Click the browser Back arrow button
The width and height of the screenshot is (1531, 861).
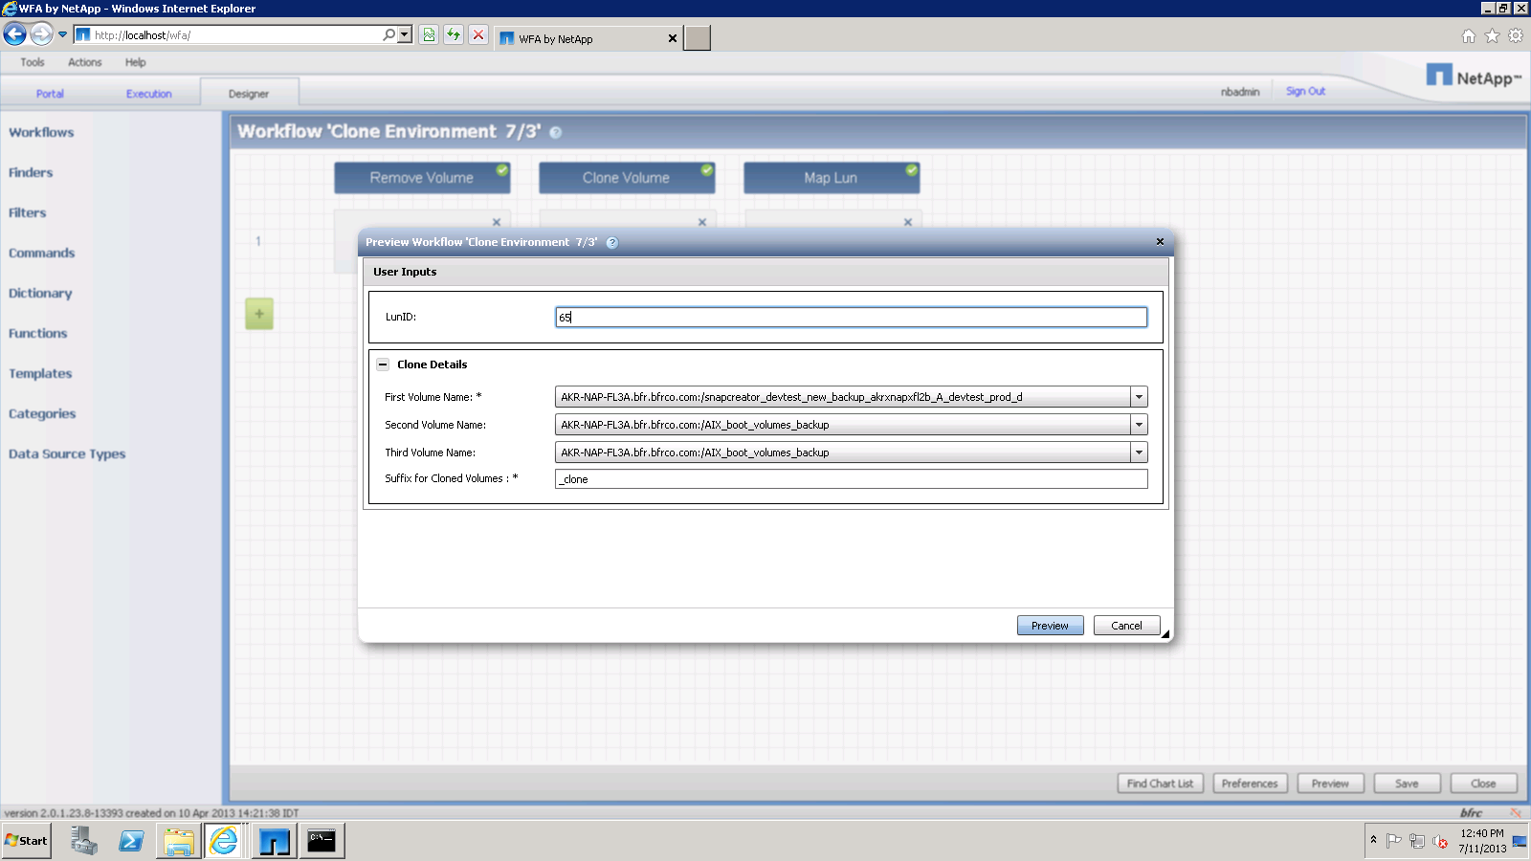tap(14, 35)
